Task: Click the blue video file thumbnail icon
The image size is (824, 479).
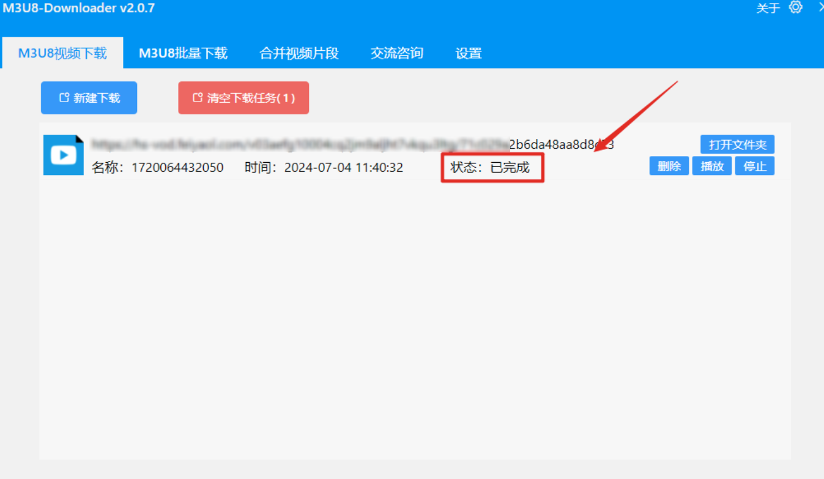Action: (63, 155)
